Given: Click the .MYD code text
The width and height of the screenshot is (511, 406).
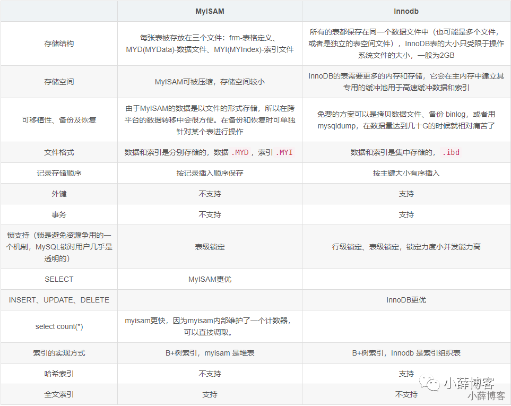Looking at the screenshot, I should [240, 152].
